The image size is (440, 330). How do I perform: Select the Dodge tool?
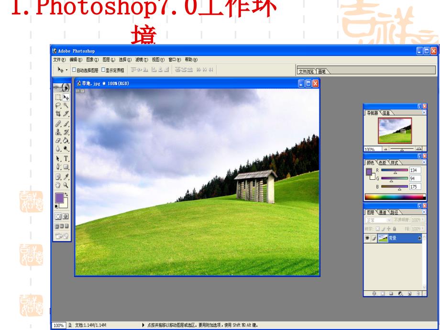66,149
